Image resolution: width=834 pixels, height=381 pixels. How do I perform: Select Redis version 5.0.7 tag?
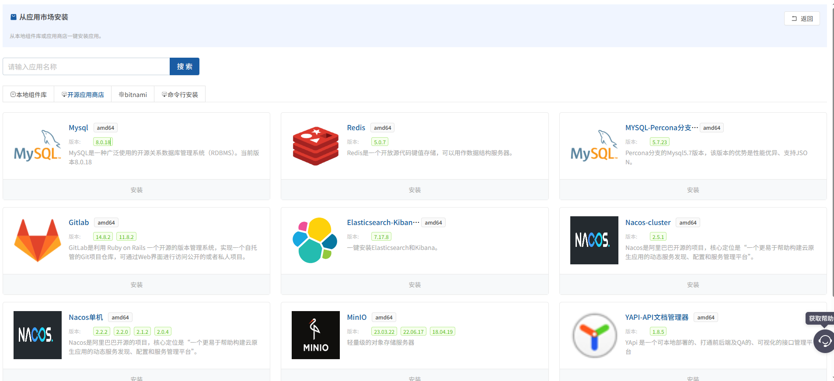click(x=380, y=142)
